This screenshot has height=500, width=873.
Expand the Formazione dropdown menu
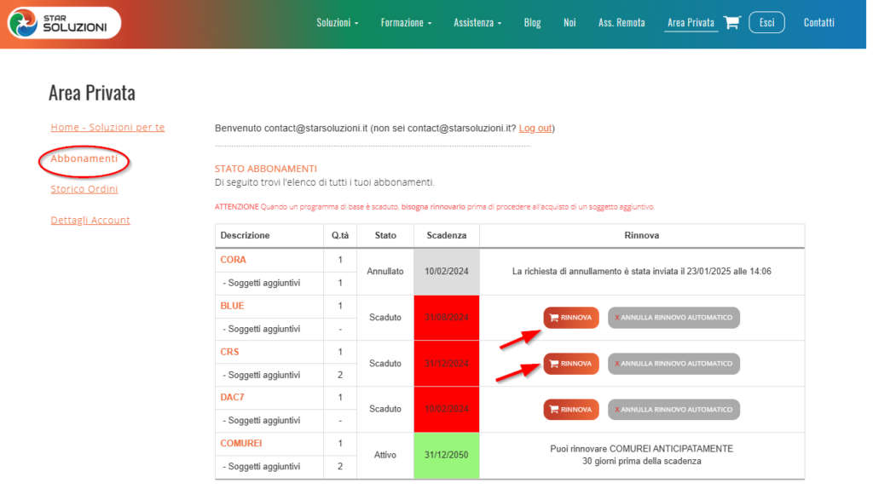pyautogui.click(x=406, y=23)
